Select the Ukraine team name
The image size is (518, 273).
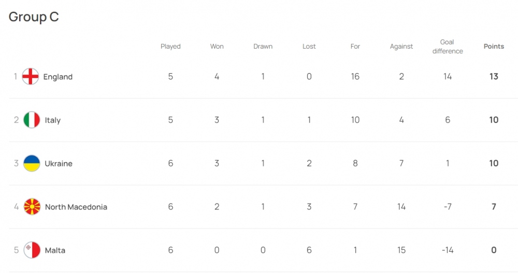(59, 163)
